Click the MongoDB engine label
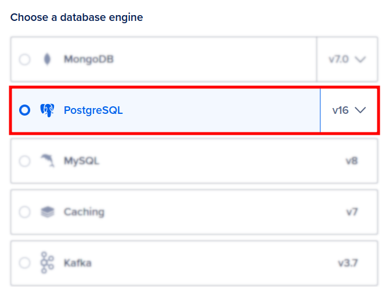 [x=88, y=59]
